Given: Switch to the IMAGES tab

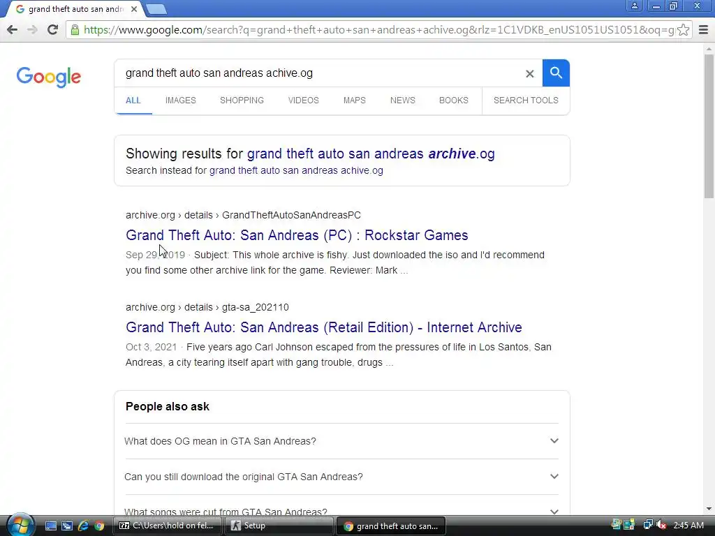Looking at the screenshot, I should click(181, 100).
